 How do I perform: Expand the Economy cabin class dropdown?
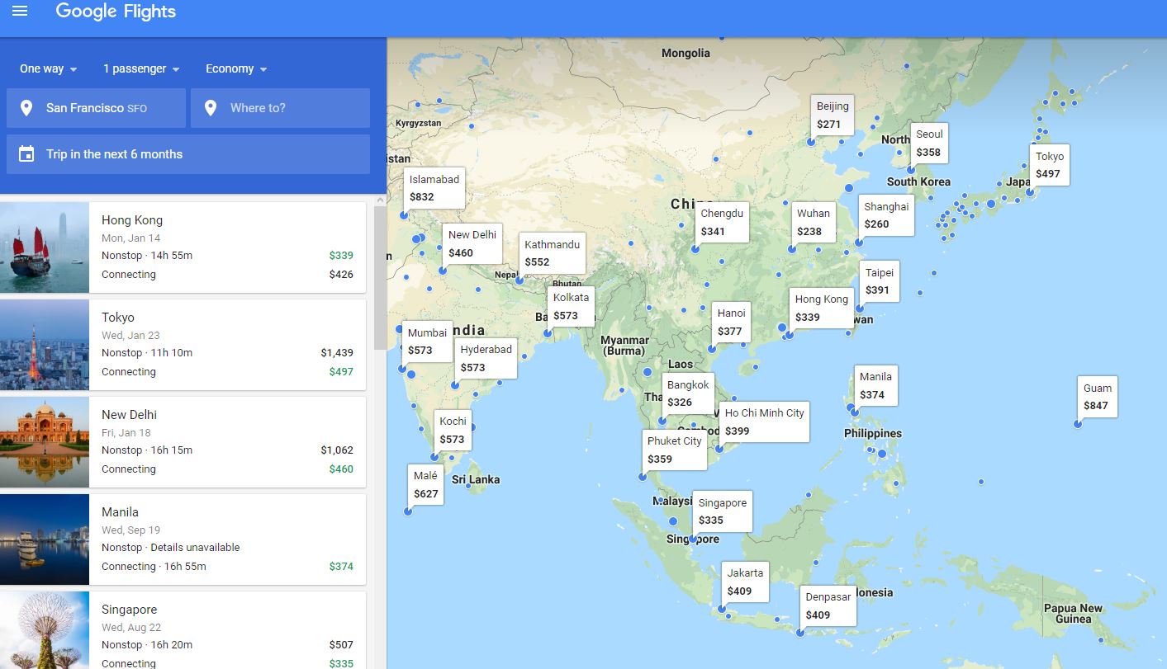point(236,69)
